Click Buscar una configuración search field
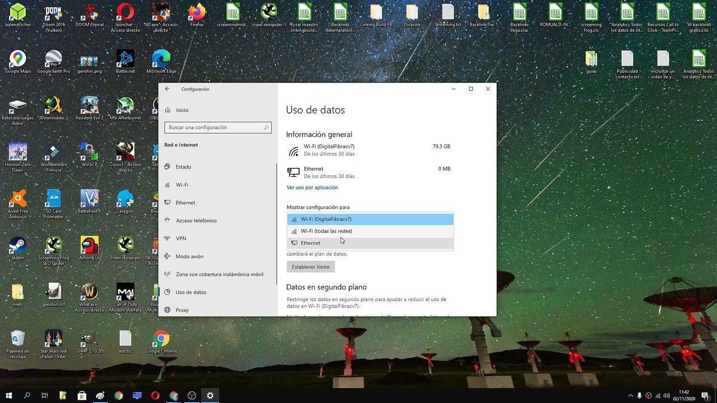 coord(218,128)
